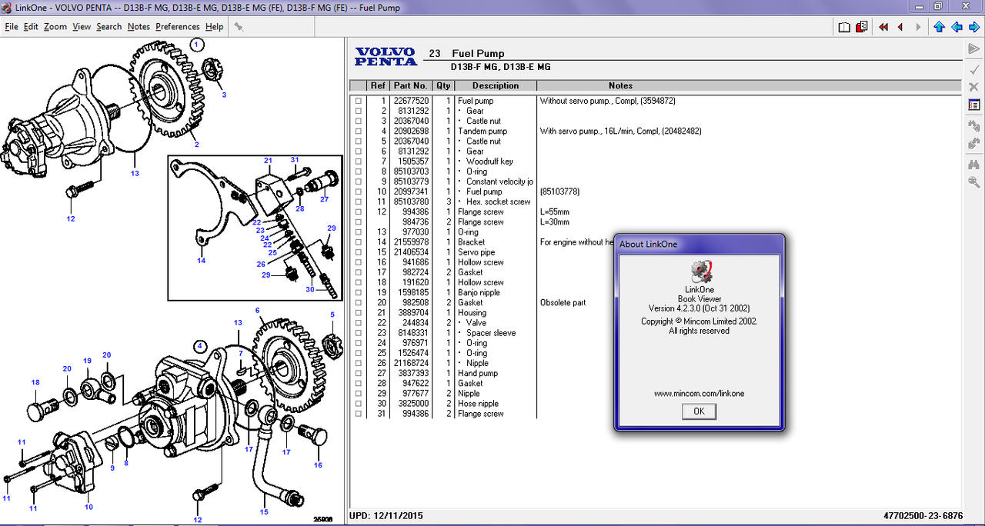Open the Edit menu
Image resolution: width=985 pixels, height=526 pixels.
[x=31, y=26]
